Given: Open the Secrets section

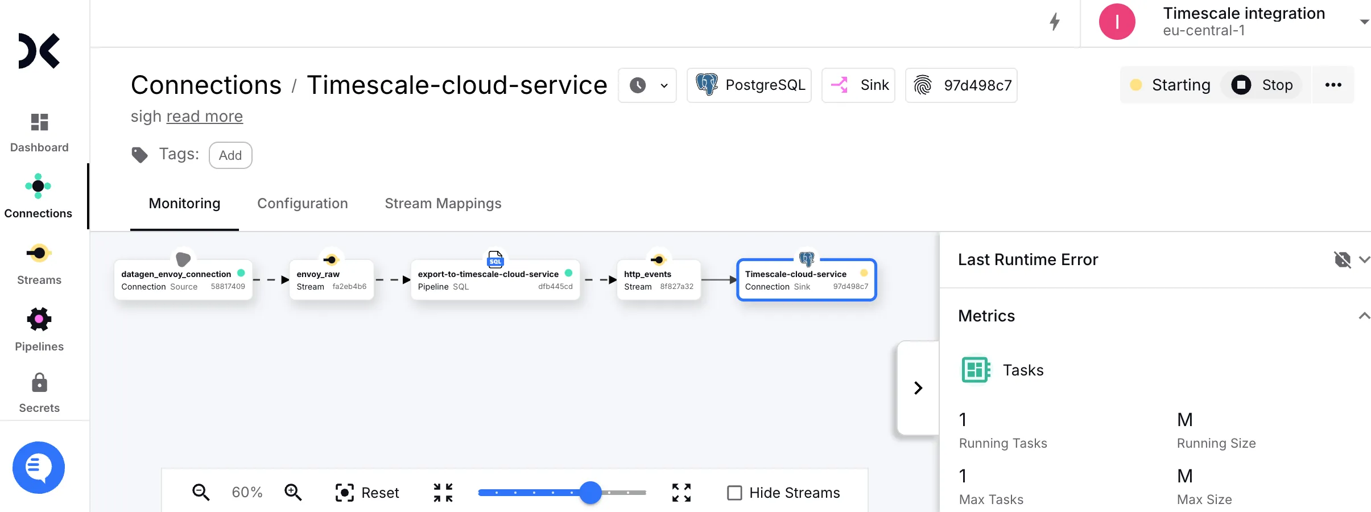Looking at the screenshot, I should [39, 393].
